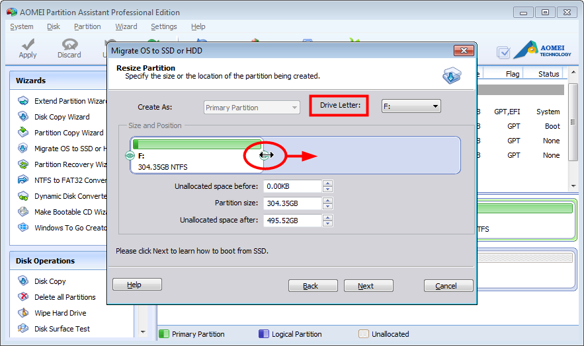Click Primary Partition legend swatch
This screenshot has width=584, height=346.
pyautogui.click(x=164, y=333)
